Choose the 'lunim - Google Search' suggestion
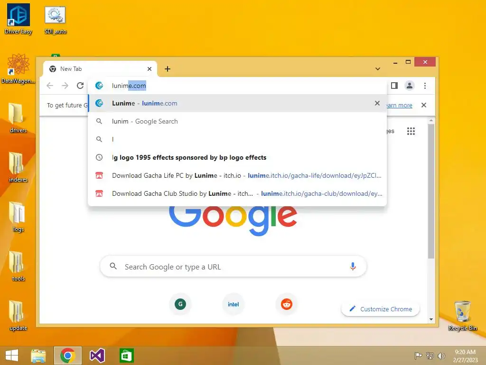Screen dimensions: 486x365 pyautogui.click(x=237, y=121)
